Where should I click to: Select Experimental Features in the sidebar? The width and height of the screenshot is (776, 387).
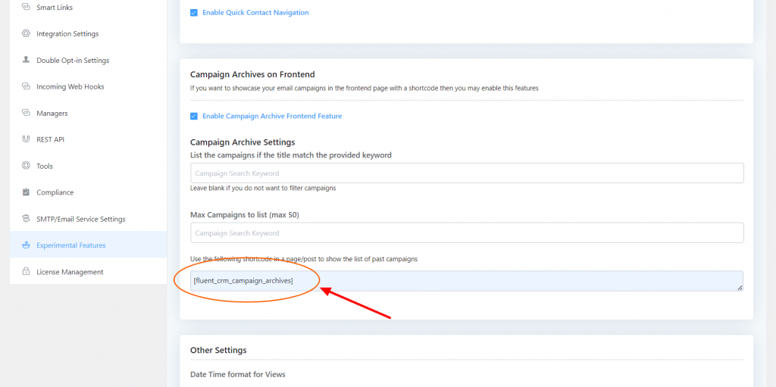pyautogui.click(x=70, y=245)
